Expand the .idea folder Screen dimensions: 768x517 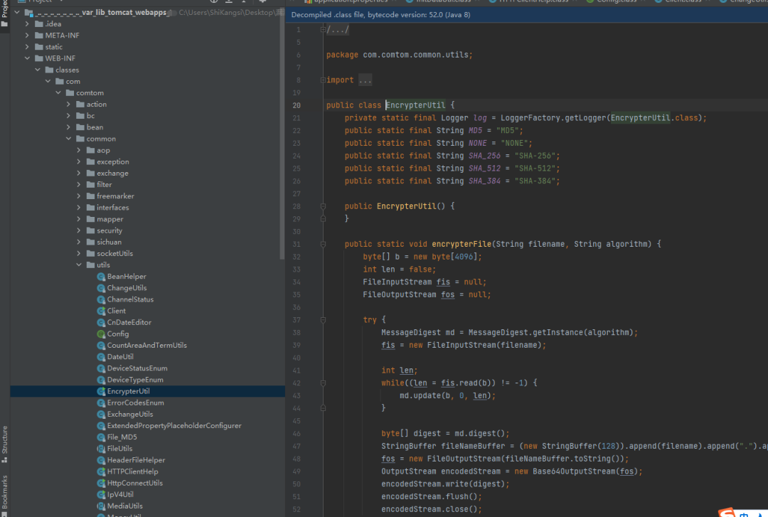(x=27, y=23)
